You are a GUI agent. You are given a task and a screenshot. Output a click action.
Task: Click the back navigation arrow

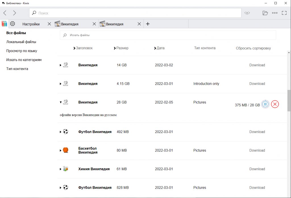pyautogui.click(x=5, y=13)
